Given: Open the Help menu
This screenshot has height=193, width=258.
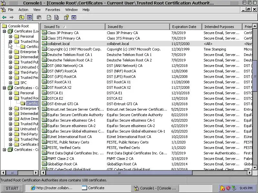Looking at the screenshot, I should (86, 10).
